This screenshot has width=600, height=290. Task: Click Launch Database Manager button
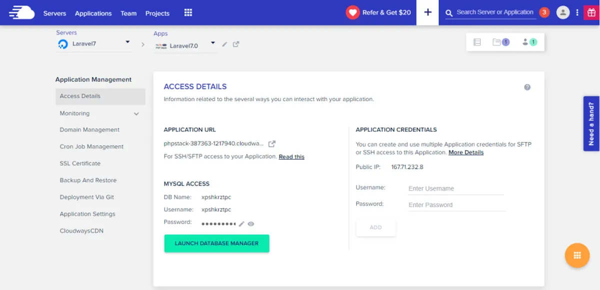216,244
